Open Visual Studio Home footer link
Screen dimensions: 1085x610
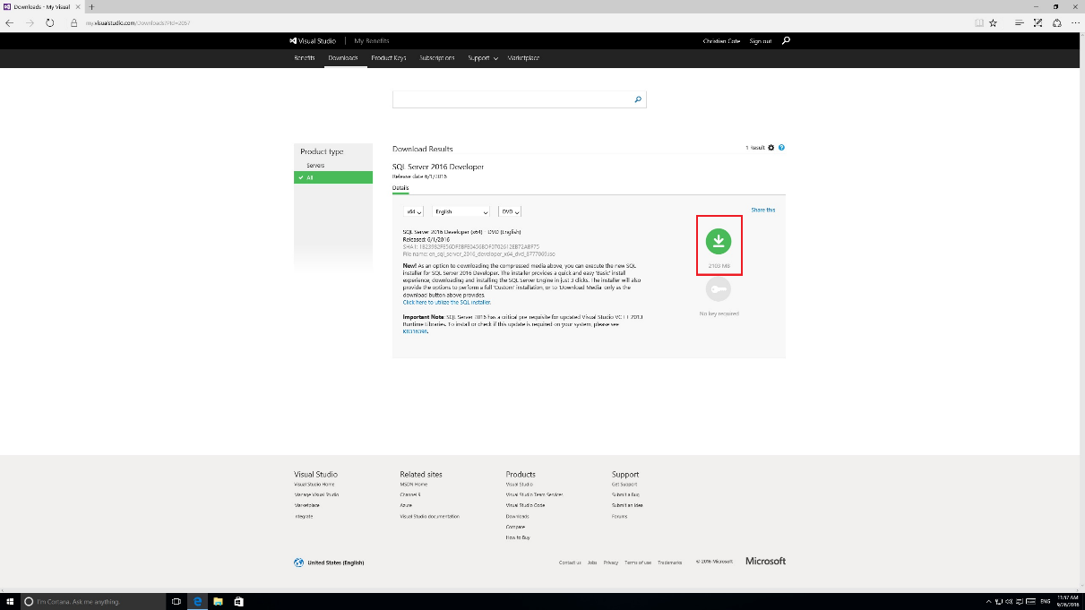pyautogui.click(x=314, y=485)
